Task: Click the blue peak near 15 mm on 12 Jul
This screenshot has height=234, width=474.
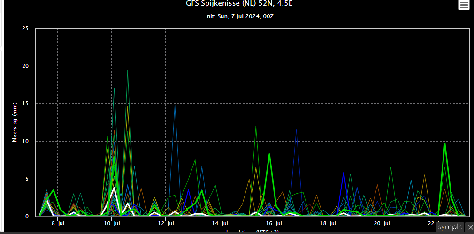Action: pyautogui.click(x=175, y=105)
